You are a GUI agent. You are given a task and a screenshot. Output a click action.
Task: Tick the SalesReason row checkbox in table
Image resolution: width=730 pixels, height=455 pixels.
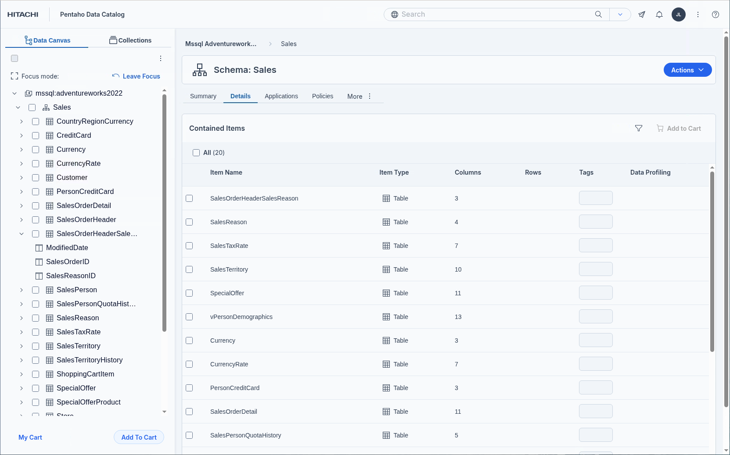(x=189, y=222)
